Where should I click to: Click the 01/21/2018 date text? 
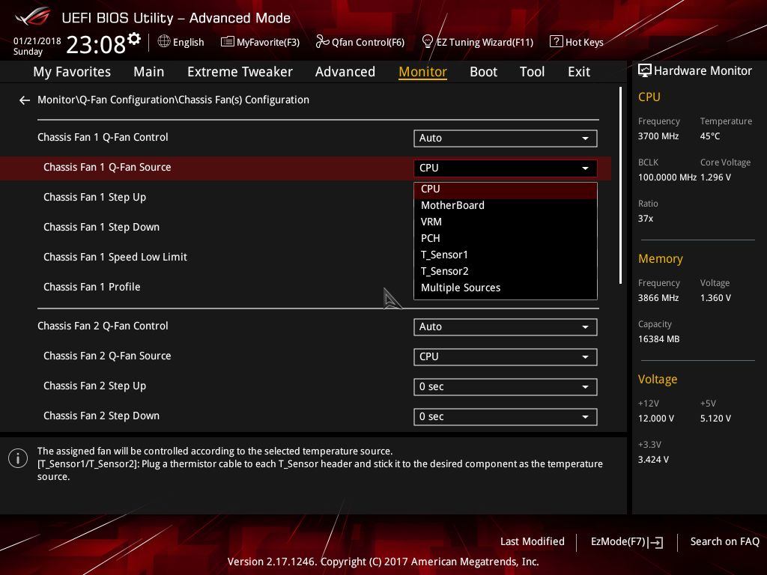pos(37,41)
